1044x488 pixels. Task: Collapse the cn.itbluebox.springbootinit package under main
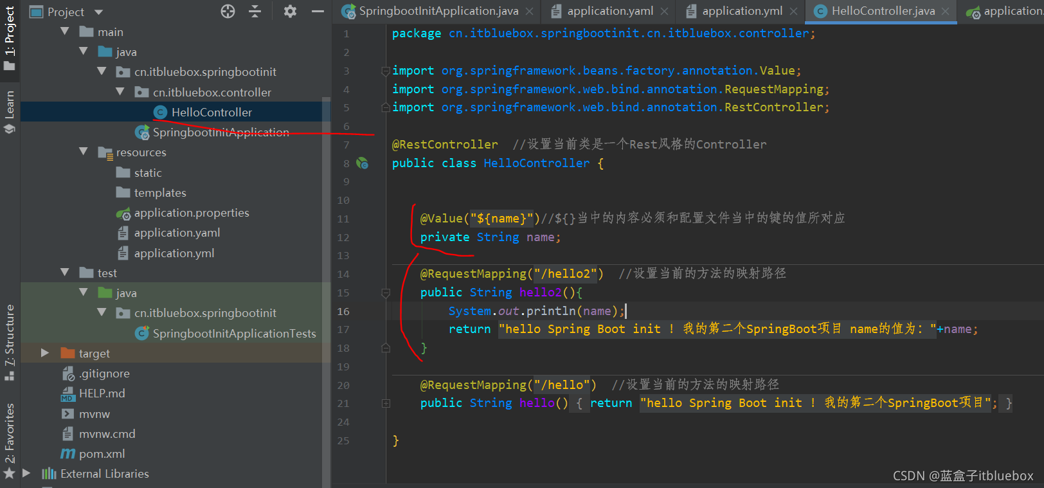[102, 71]
